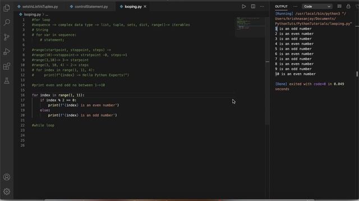Click the odd number print statement
This screenshot has width=359, height=201.
coord(82,115)
